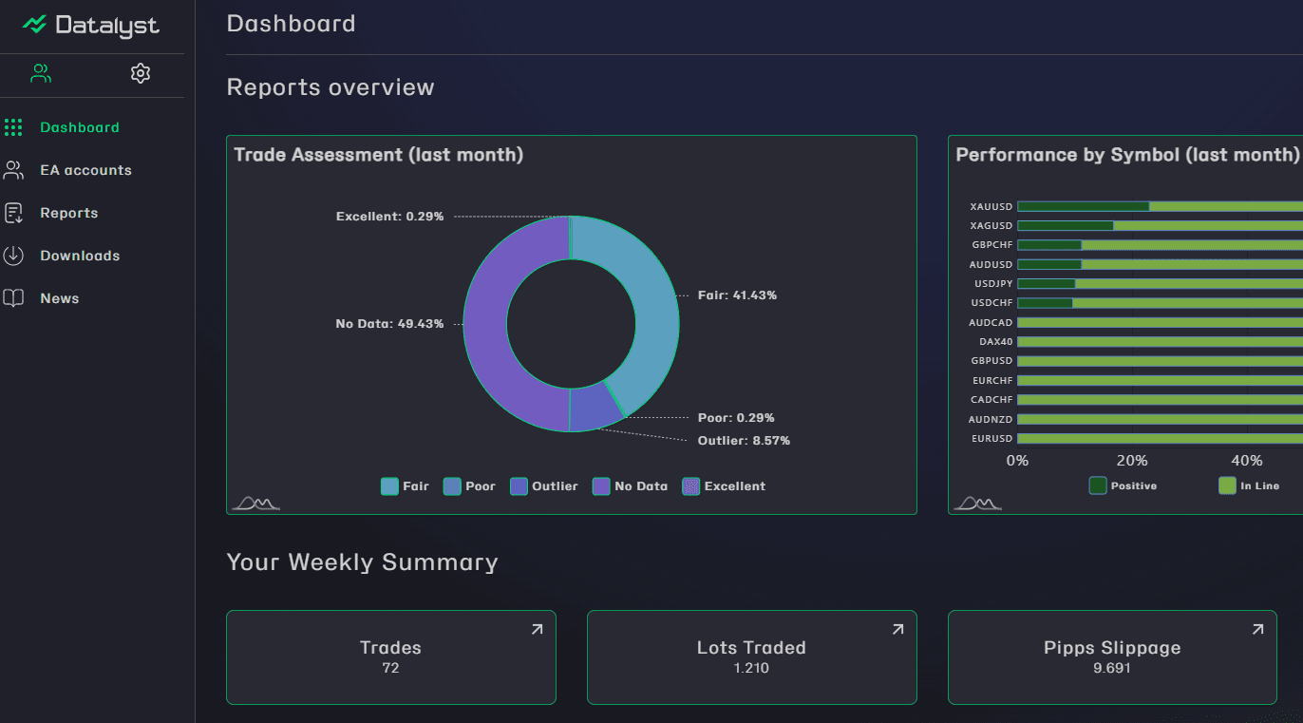Screen dimensions: 1303x723
Task: Open the Downloads link in sidebar
Action: 80,256
